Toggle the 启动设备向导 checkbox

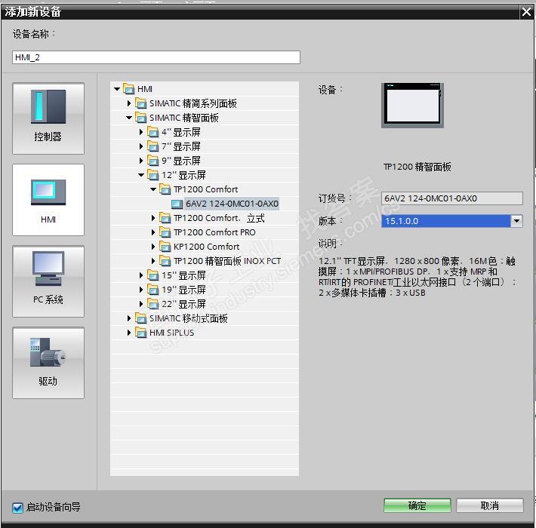point(17,508)
